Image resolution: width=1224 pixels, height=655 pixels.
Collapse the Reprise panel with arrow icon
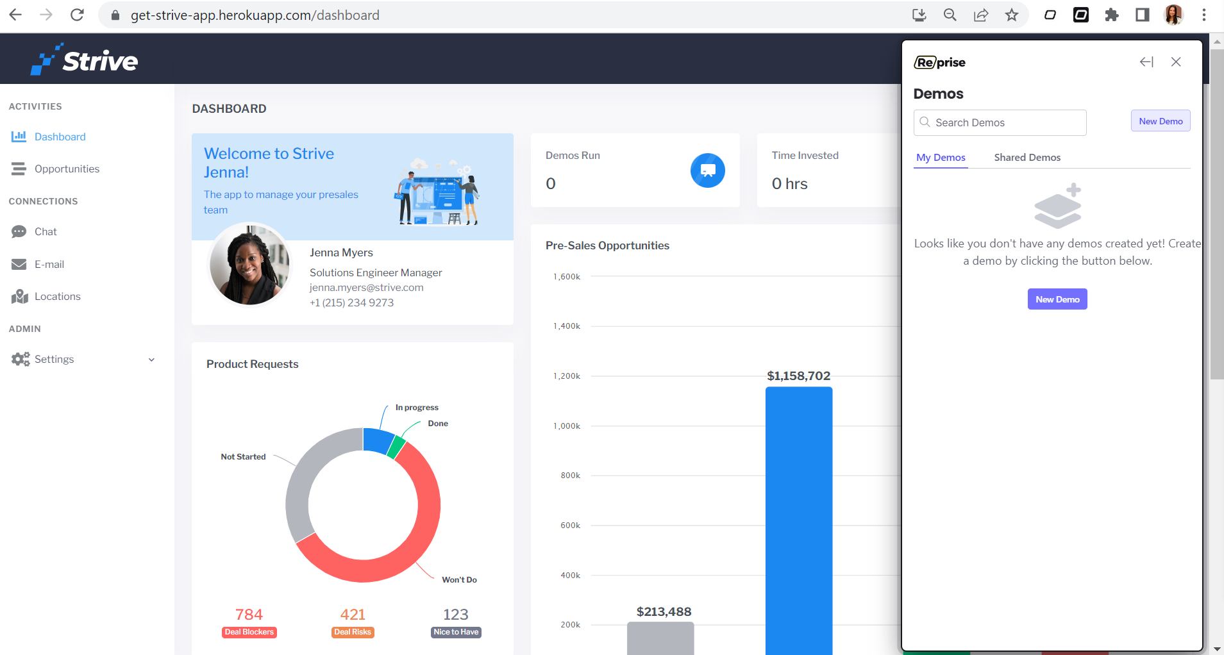point(1146,62)
